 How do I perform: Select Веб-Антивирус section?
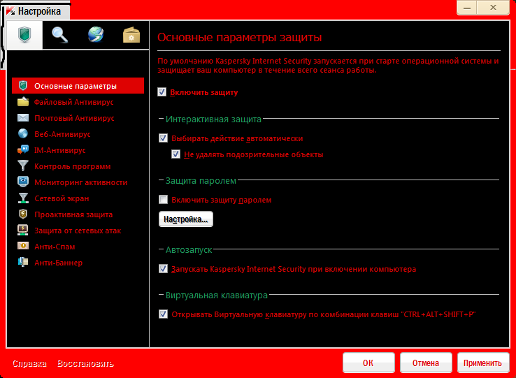point(78,134)
